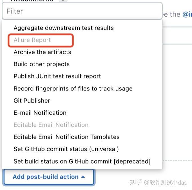Choose Build other projects
Screen dimensions: 192x190
point(41,64)
